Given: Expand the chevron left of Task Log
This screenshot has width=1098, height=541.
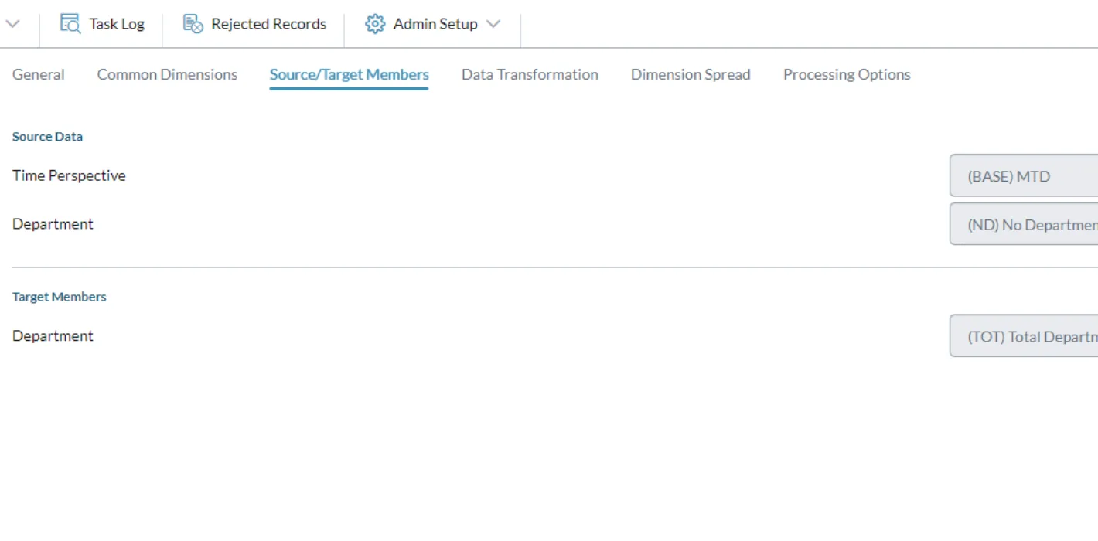Looking at the screenshot, I should click(x=12, y=24).
